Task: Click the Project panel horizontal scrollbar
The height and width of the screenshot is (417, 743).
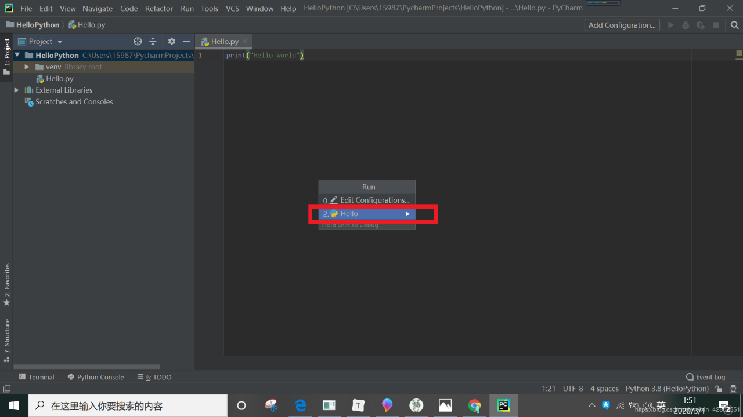Action: 86,367
